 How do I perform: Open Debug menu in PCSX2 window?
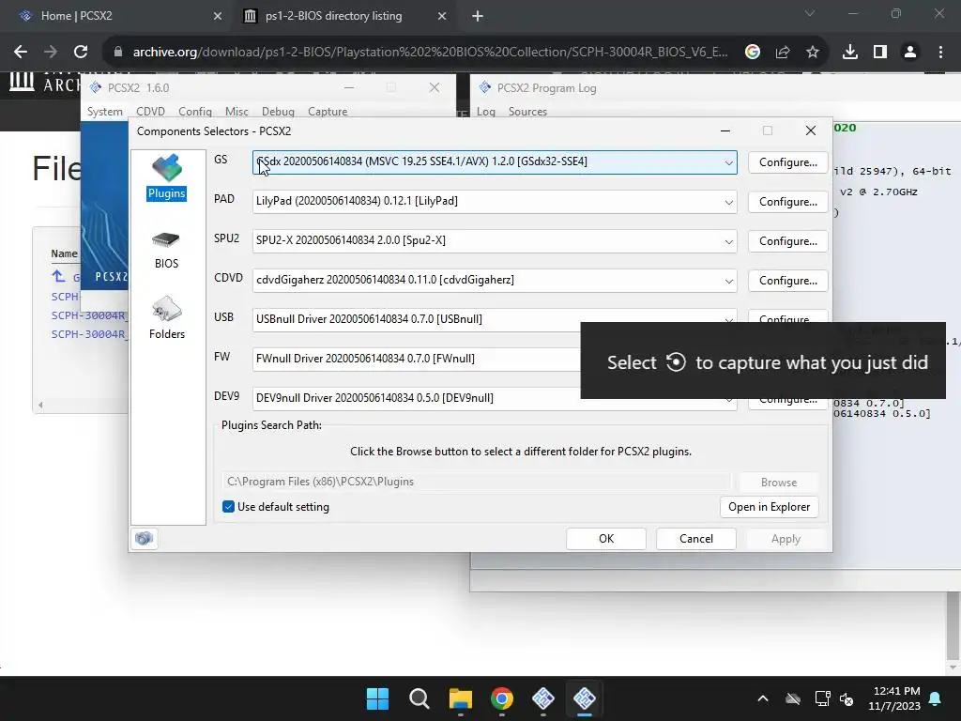[x=278, y=112]
